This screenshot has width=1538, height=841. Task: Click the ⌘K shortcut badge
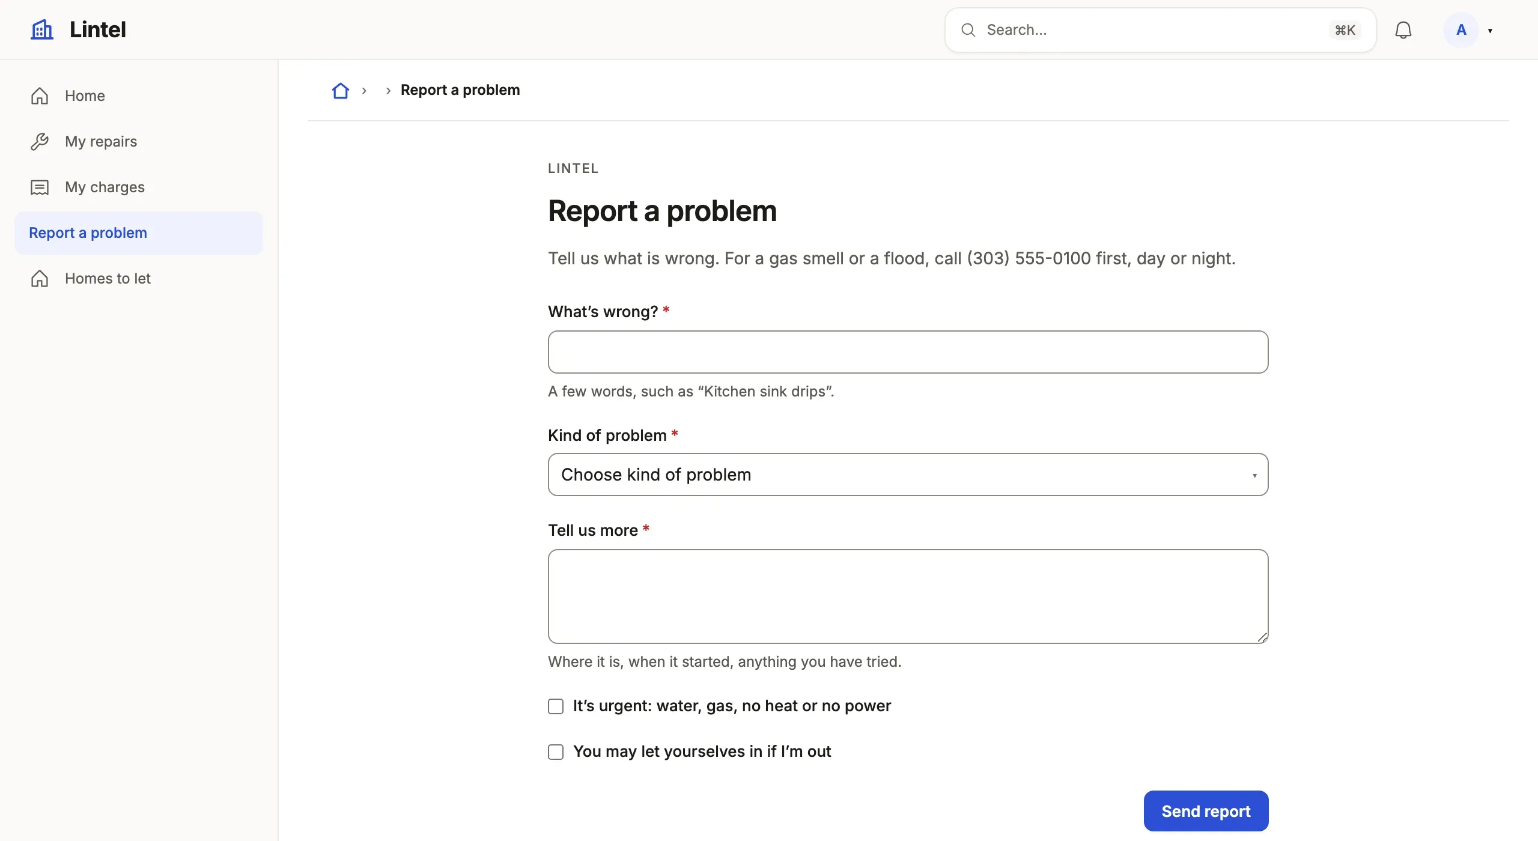coord(1345,30)
